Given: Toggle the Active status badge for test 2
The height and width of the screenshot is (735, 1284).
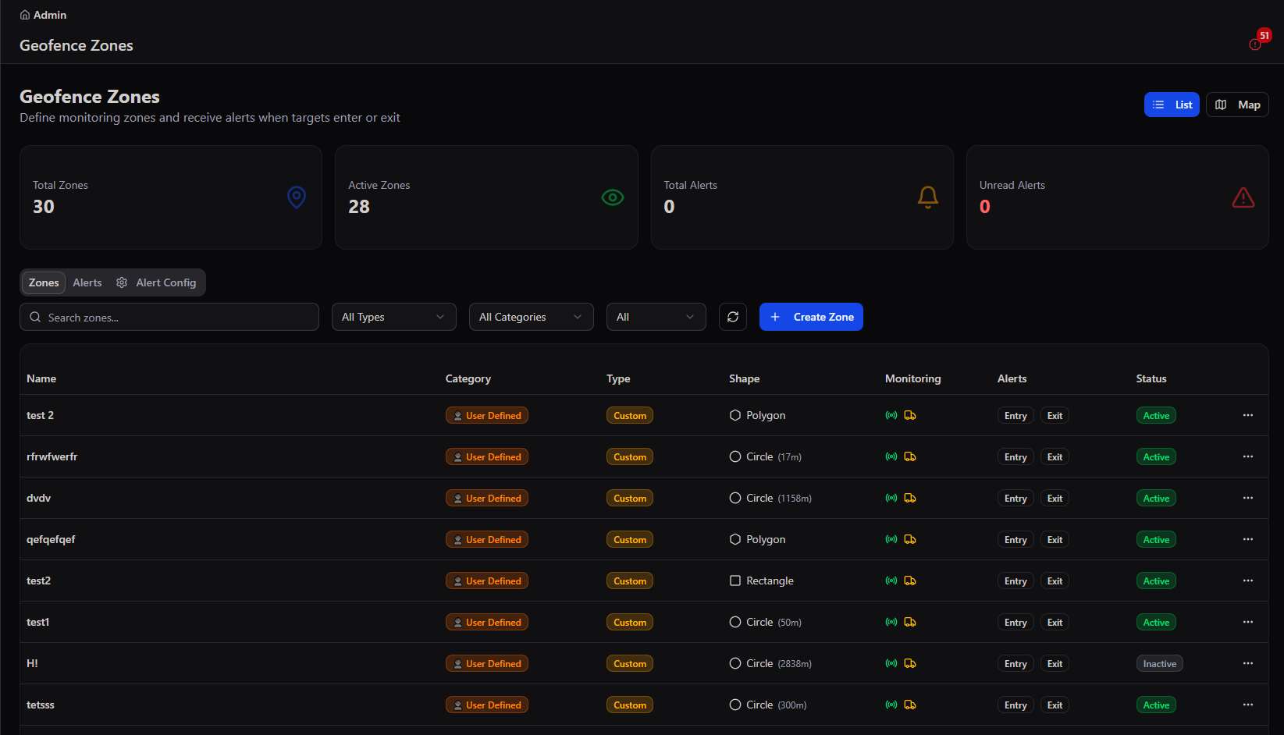Looking at the screenshot, I should pyautogui.click(x=1156, y=416).
